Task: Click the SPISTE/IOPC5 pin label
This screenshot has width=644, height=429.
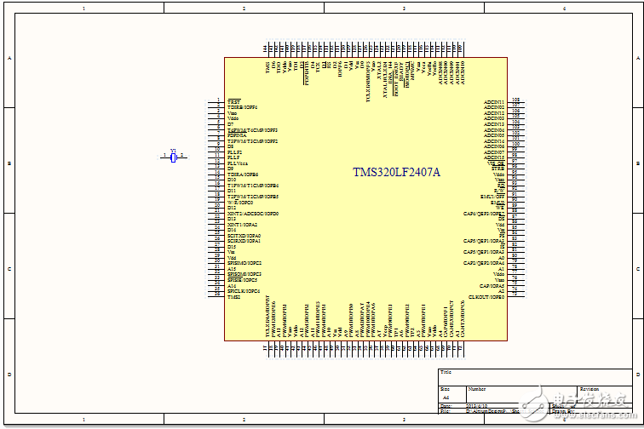Action: pyautogui.click(x=242, y=279)
